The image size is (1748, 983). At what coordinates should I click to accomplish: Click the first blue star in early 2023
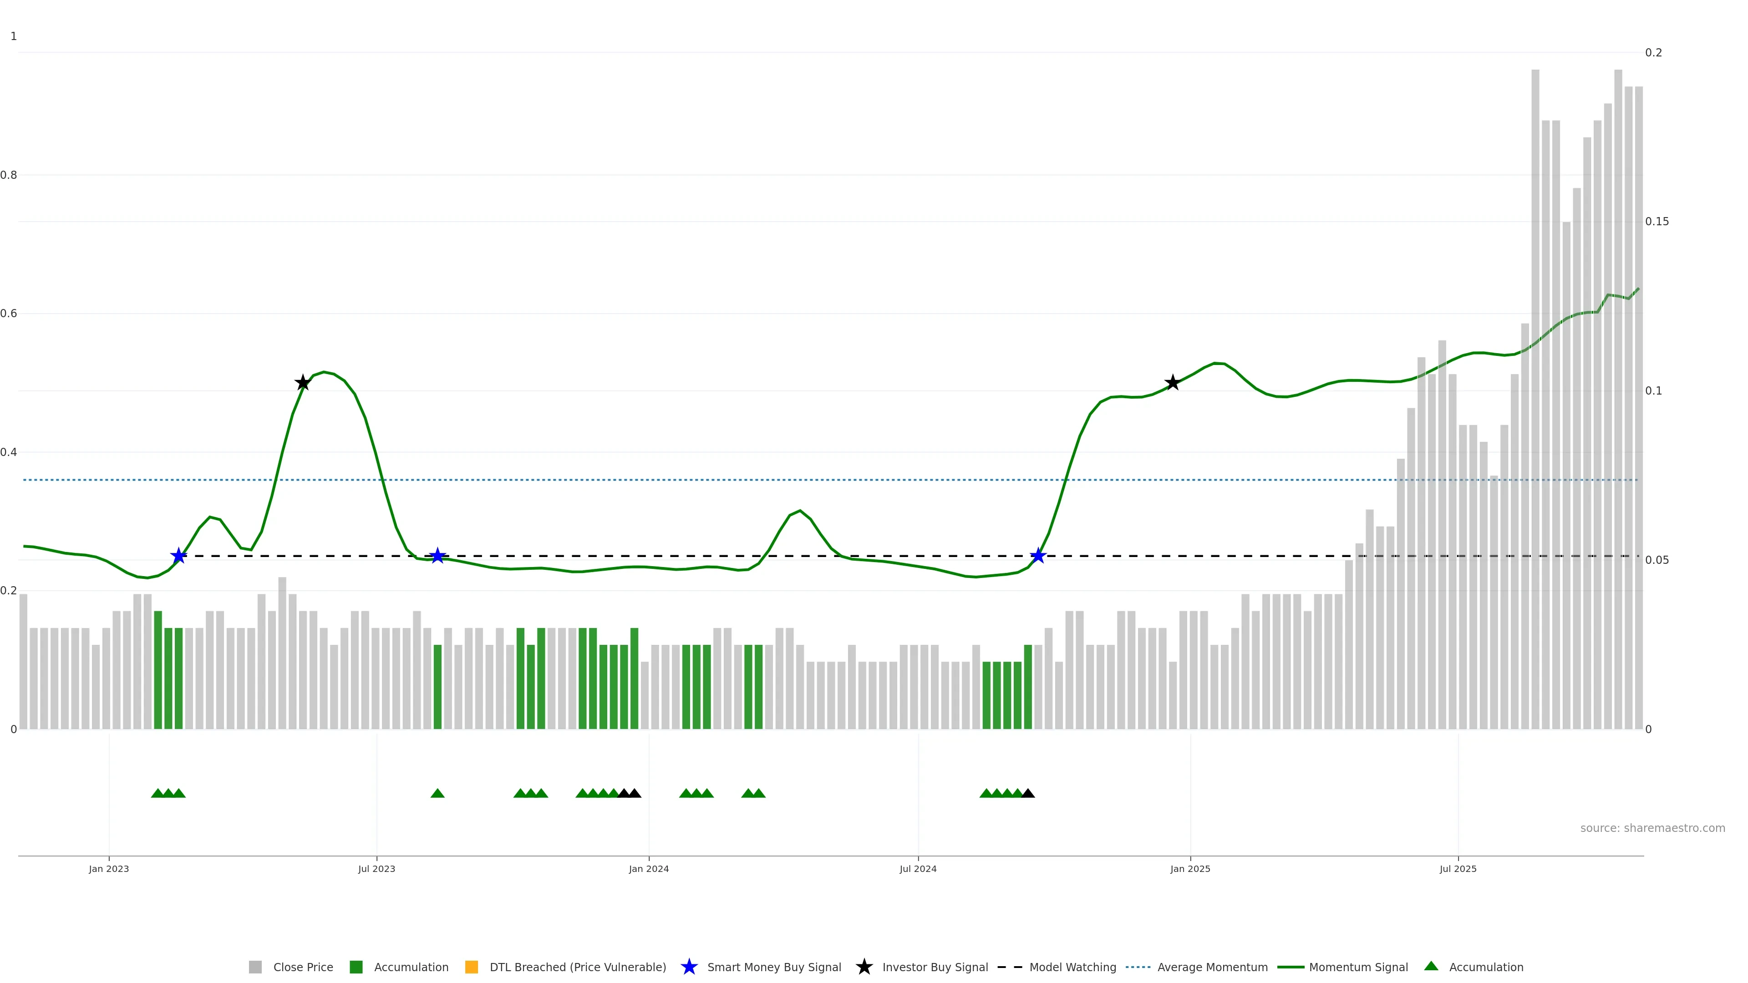[x=178, y=556]
